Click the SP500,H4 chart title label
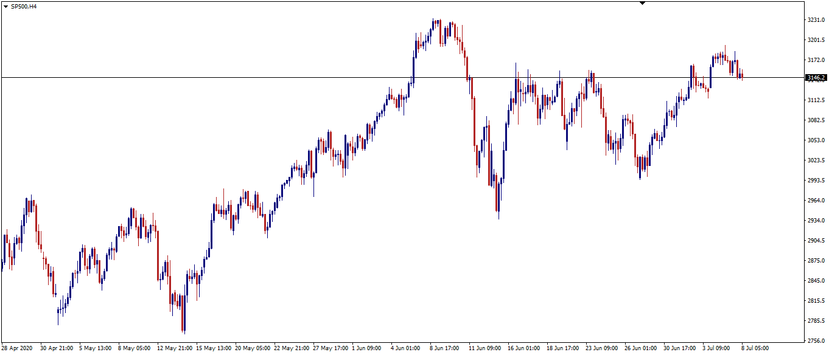829x355 pixels. (x=24, y=6)
